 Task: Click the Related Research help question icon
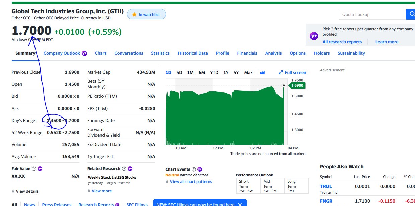[124, 169]
